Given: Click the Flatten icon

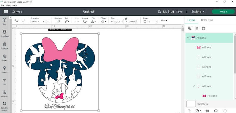Looking at the screenshot, I should tap(216, 111).
